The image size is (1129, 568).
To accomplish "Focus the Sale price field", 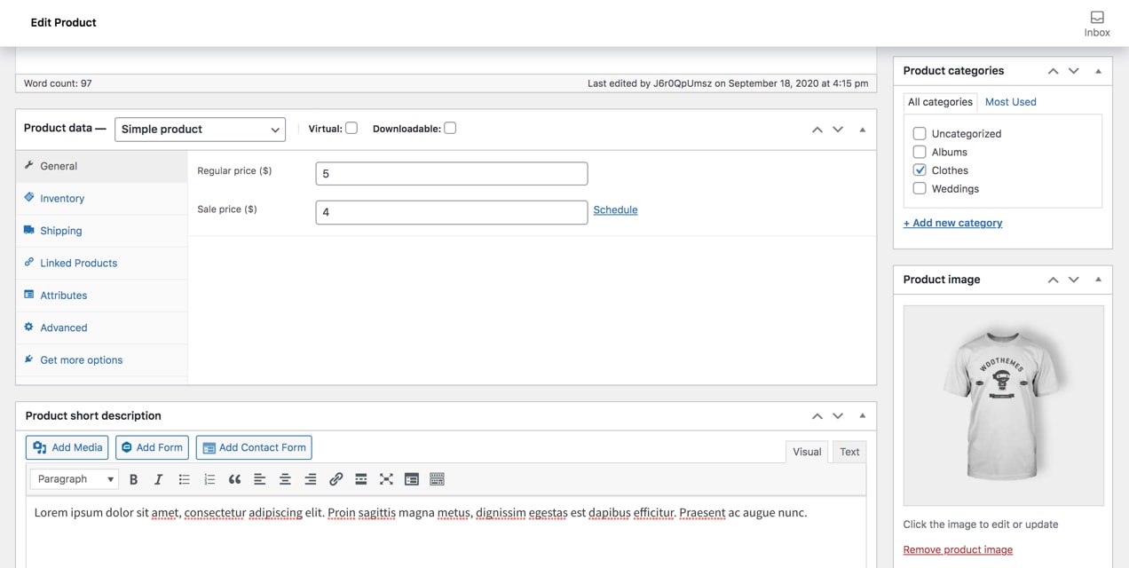I will 452,212.
